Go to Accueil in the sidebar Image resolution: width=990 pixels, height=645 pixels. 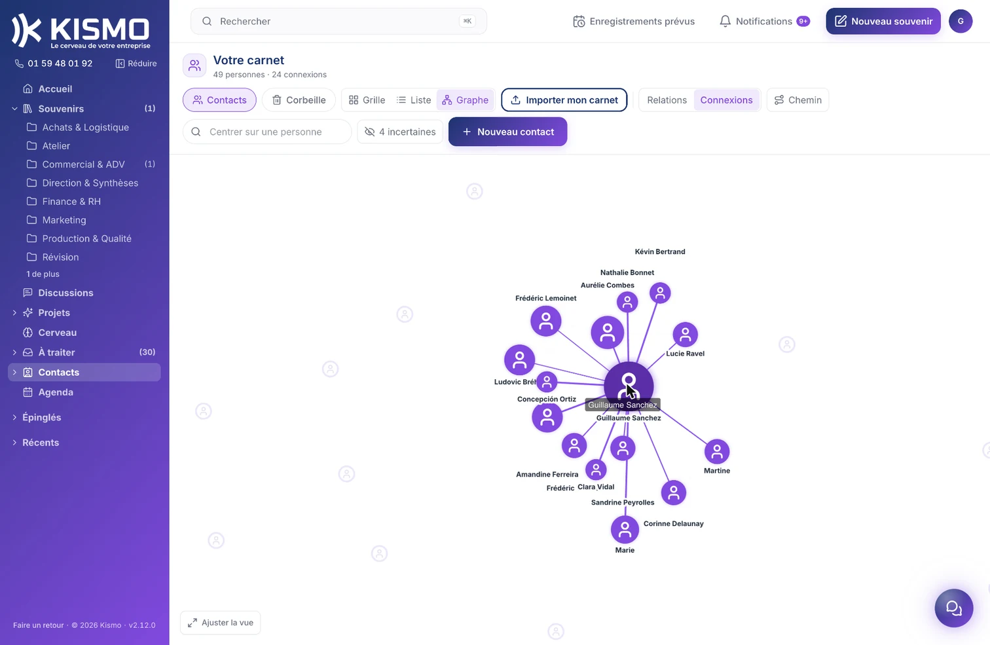84,89
